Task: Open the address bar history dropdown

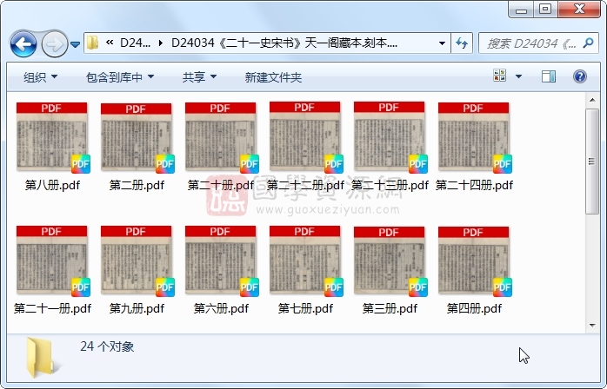Action: tap(442, 43)
